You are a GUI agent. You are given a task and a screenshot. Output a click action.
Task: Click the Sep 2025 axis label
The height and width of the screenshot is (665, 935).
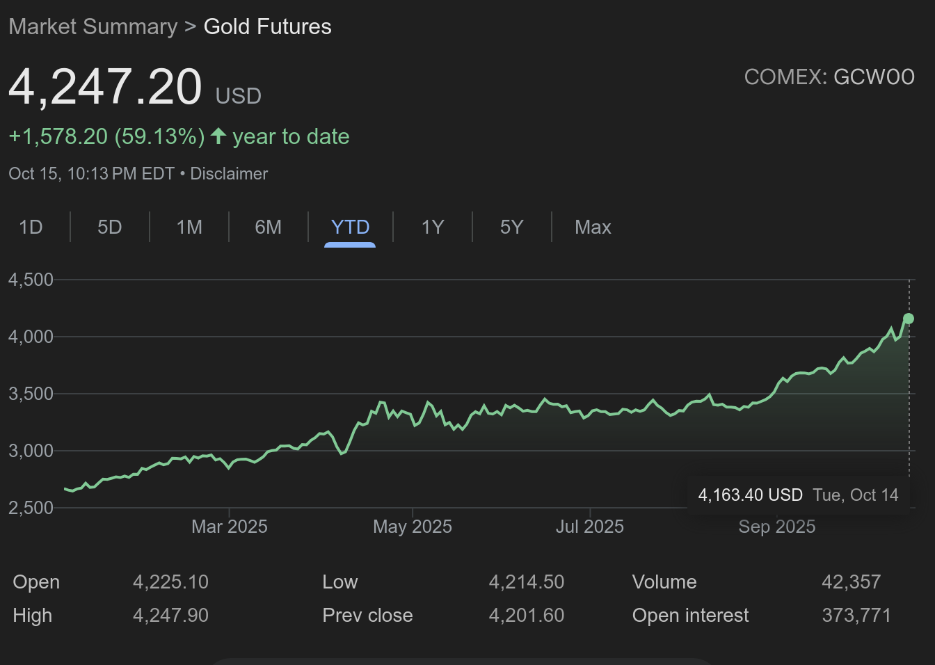coord(776,527)
